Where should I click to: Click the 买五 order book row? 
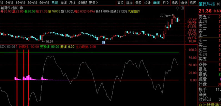[210, 59]
